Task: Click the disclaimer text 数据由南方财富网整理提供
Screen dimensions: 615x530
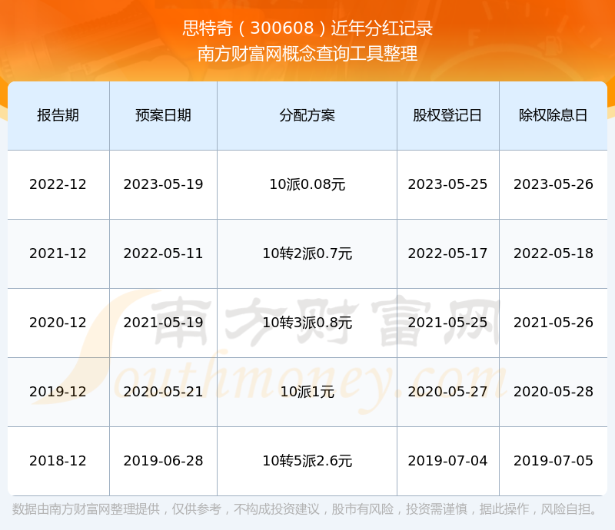Action: [86, 509]
